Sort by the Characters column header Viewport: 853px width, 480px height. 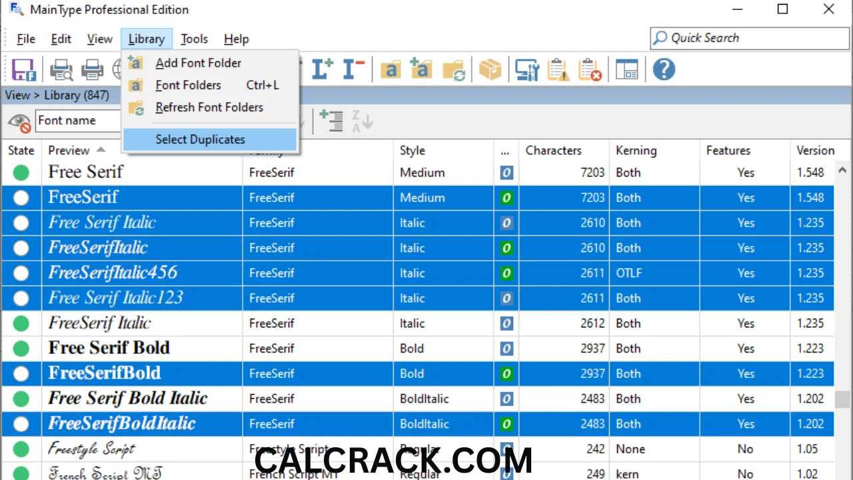coord(564,151)
